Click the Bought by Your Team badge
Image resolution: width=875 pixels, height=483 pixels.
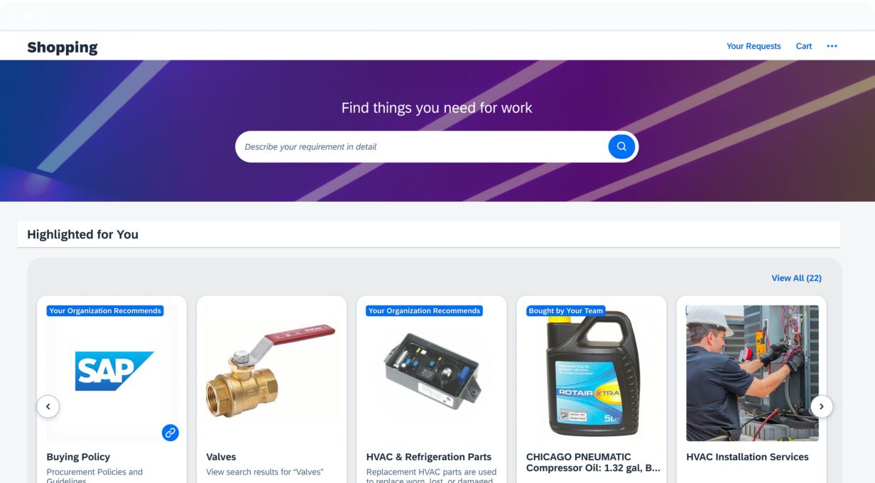566,310
